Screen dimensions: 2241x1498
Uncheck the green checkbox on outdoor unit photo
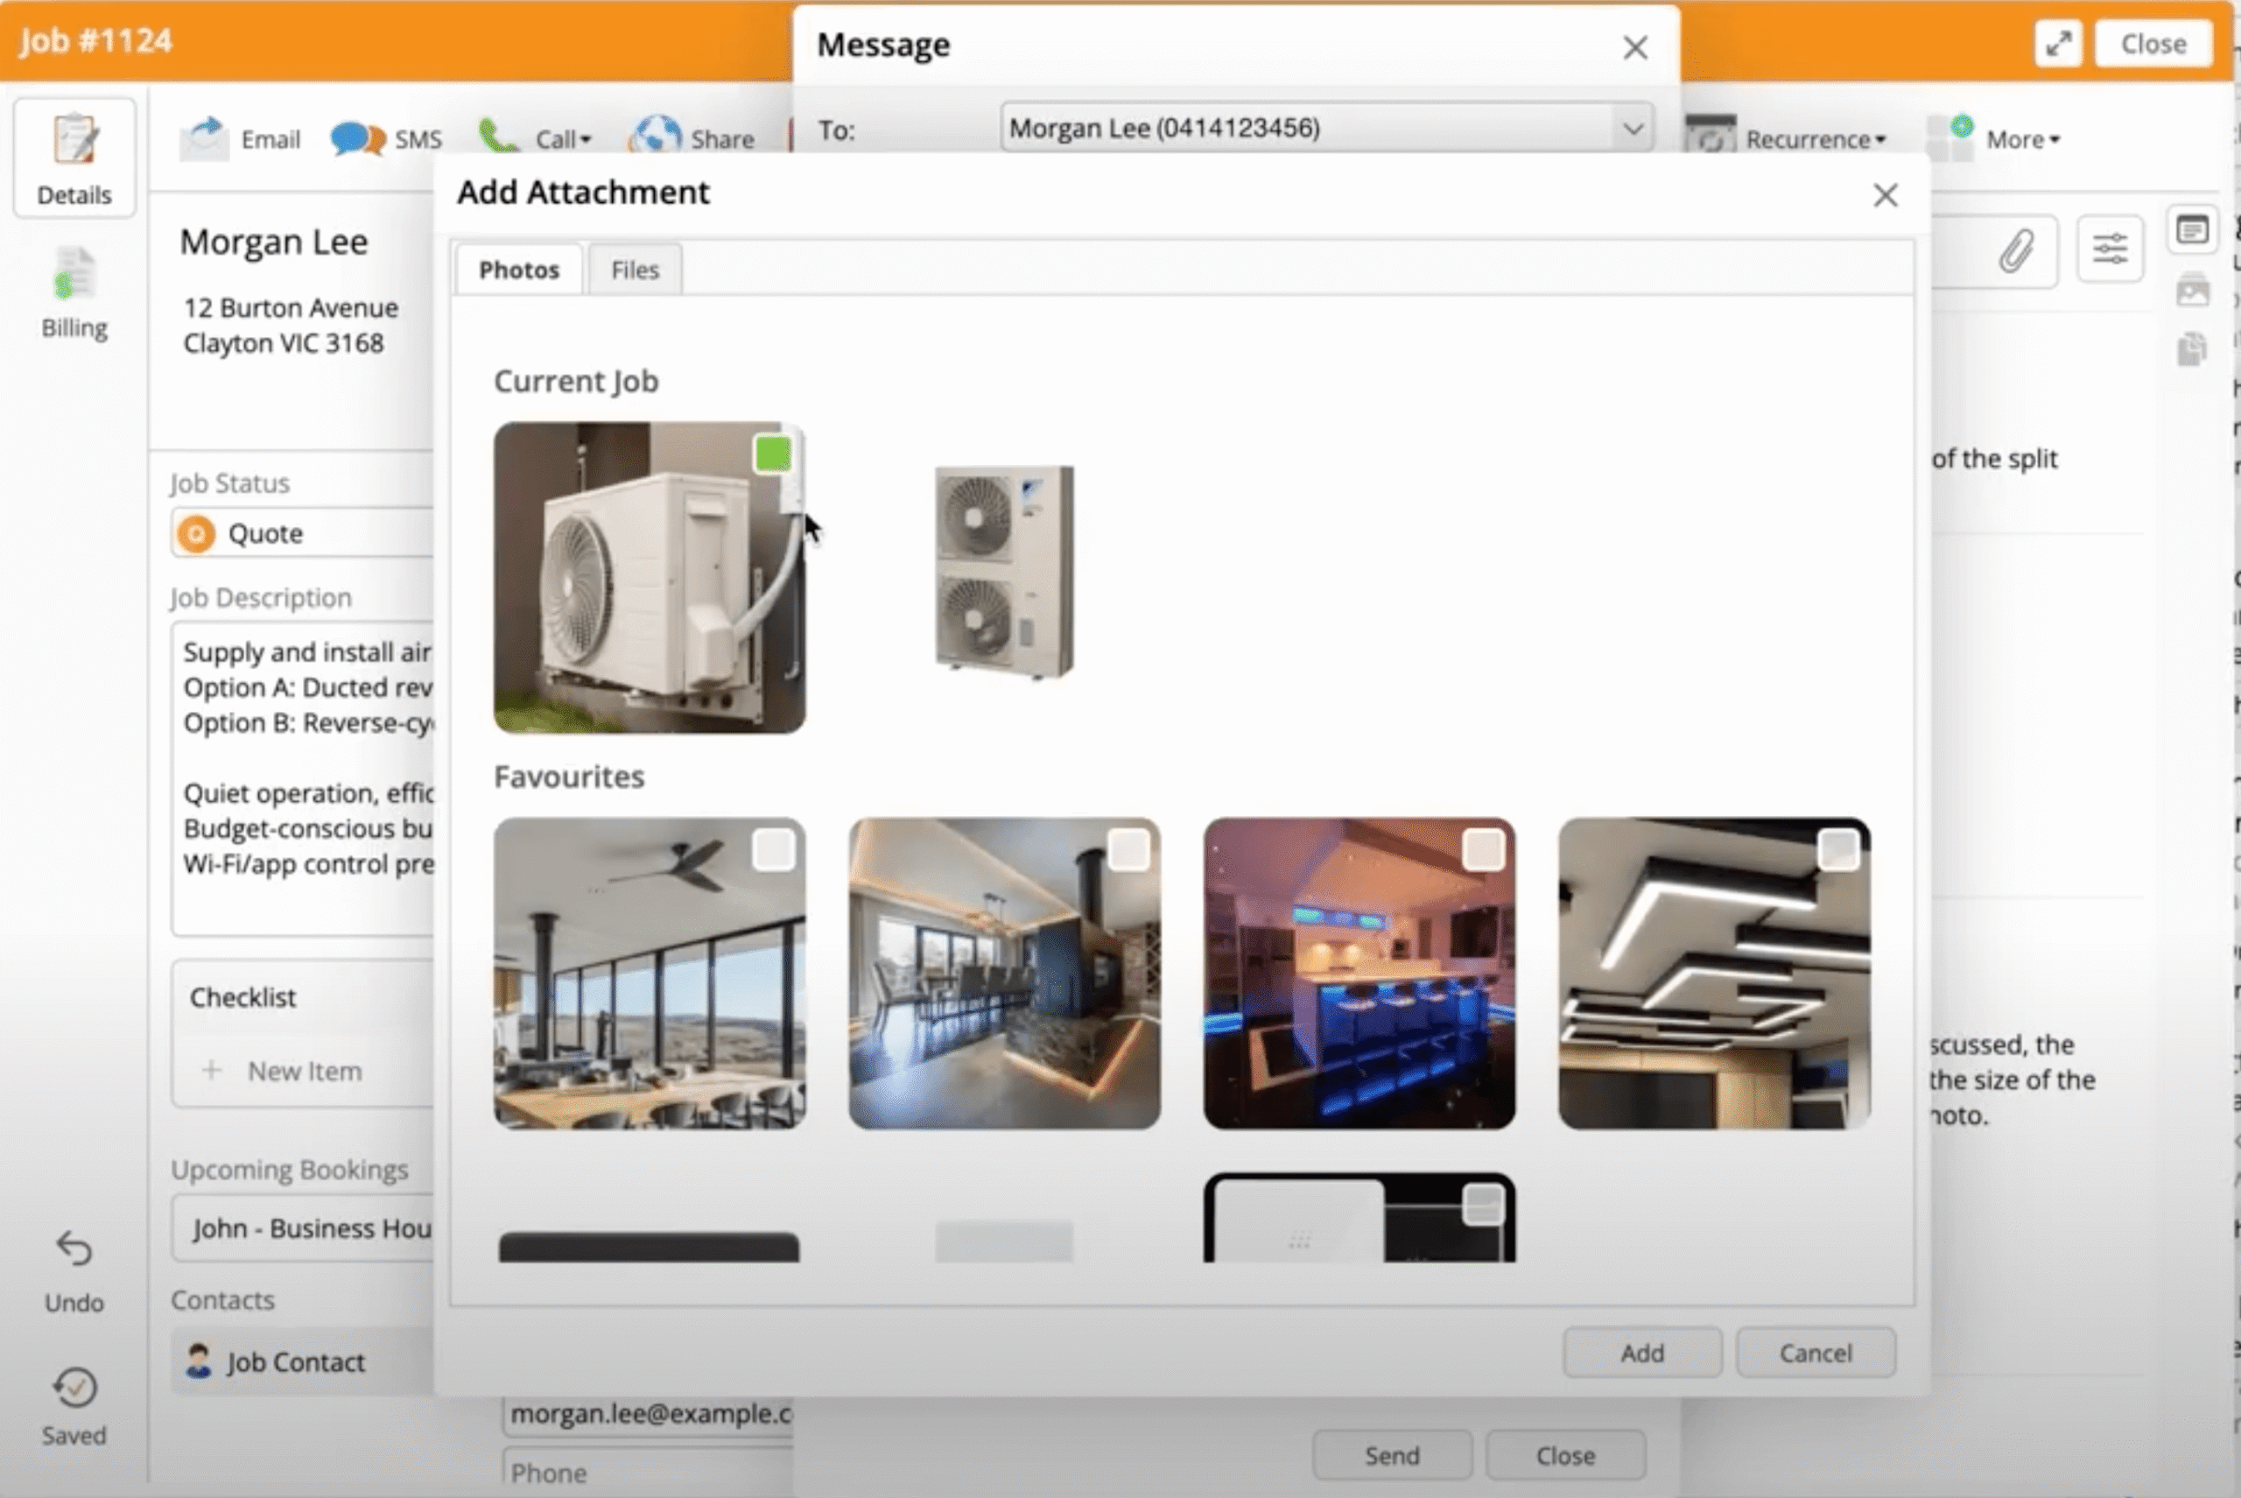(772, 454)
